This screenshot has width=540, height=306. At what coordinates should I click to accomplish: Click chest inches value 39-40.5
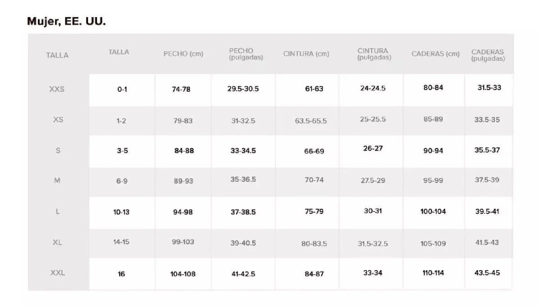tap(243, 243)
